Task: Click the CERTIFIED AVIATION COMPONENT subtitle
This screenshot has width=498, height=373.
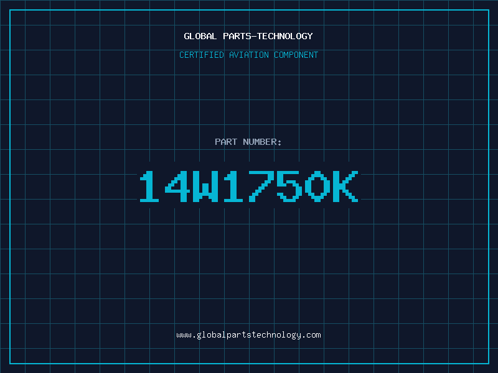Action: click(248, 55)
